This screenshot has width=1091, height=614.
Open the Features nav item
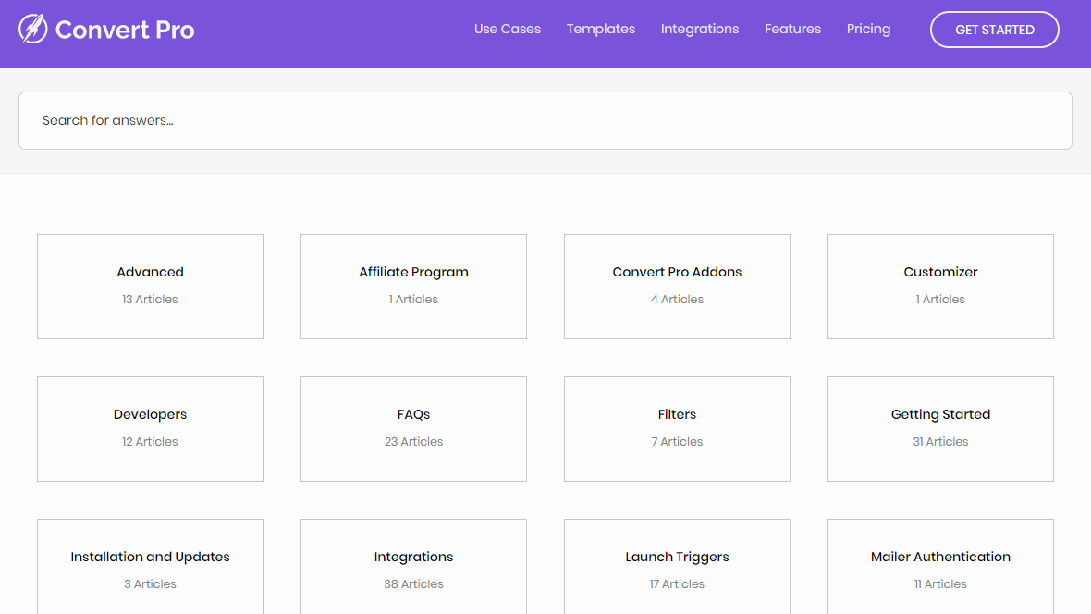coord(792,30)
